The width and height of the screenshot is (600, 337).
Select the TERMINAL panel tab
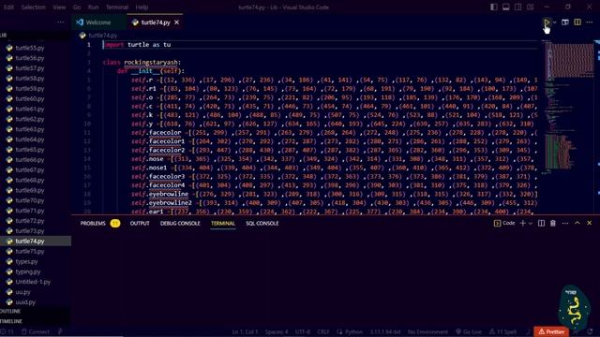(x=223, y=223)
